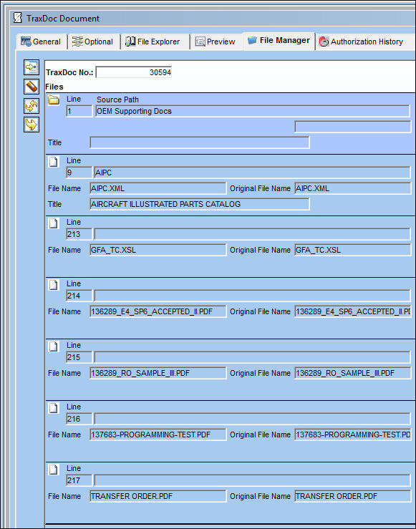Click the document icon for line 216
The height and width of the screenshot is (529, 416).
(54, 408)
